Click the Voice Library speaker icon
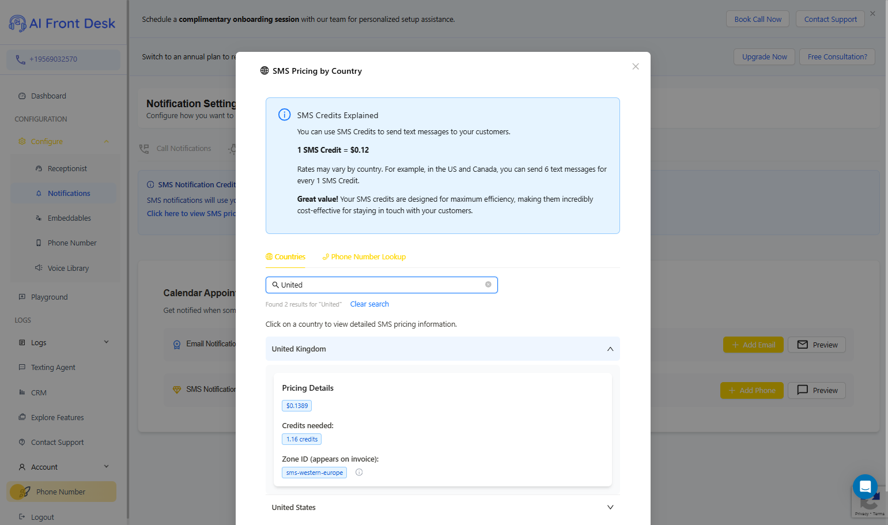The width and height of the screenshot is (888, 525). (39, 268)
